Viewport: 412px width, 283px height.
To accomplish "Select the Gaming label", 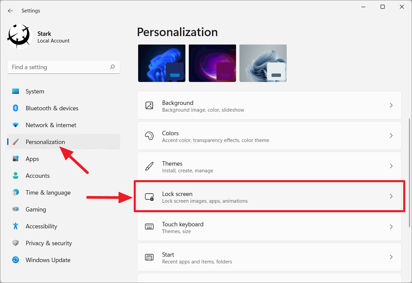I will (36, 209).
